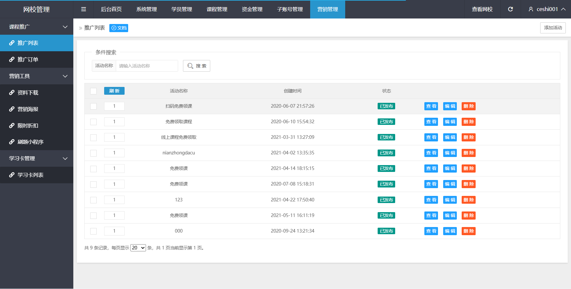Screen dimensions: 571x289
Task: Click the 网校管理 logo title
Action: tap(36, 9)
